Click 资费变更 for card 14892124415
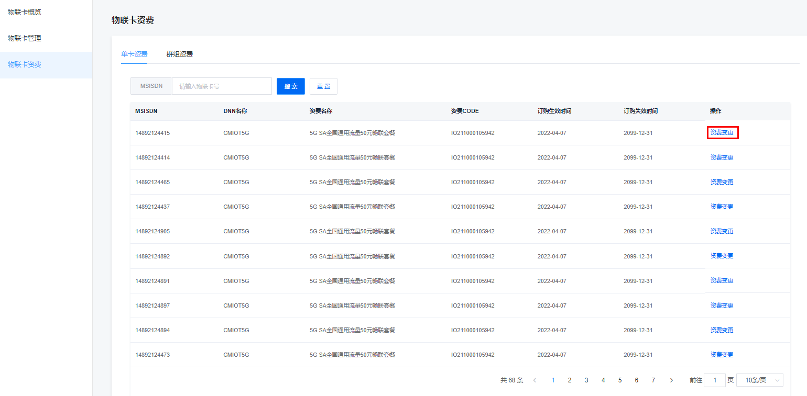The width and height of the screenshot is (807, 396). [x=722, y=133]
